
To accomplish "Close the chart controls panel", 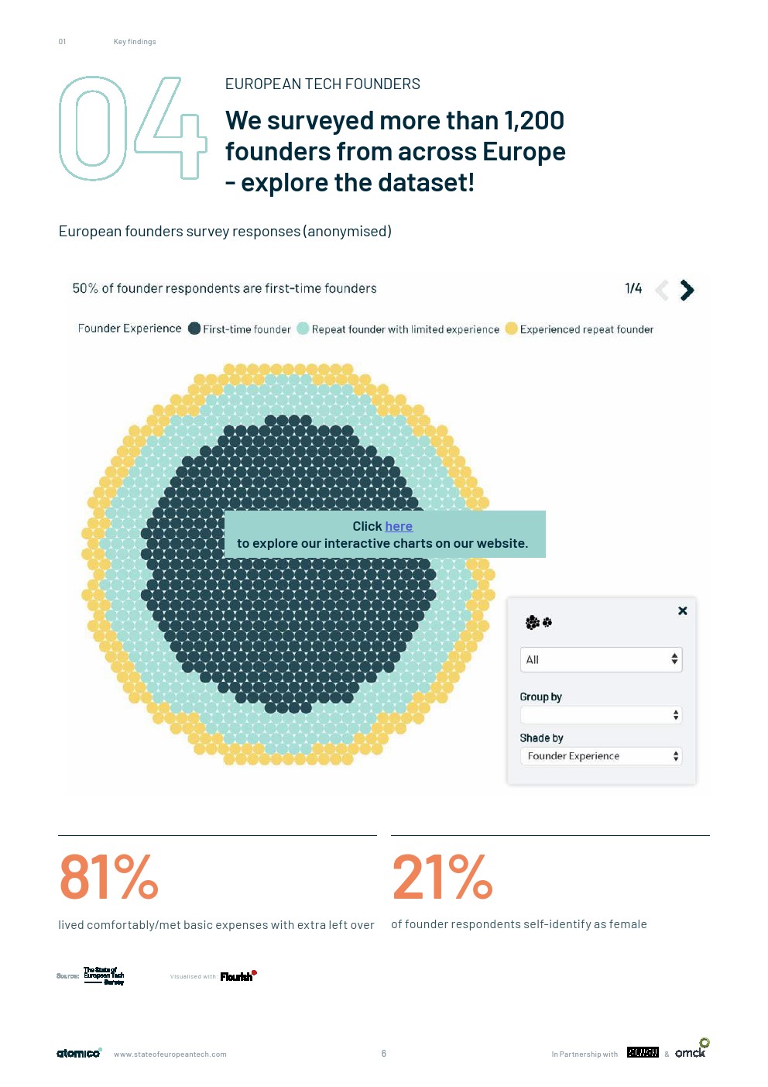I will point(682,611).
